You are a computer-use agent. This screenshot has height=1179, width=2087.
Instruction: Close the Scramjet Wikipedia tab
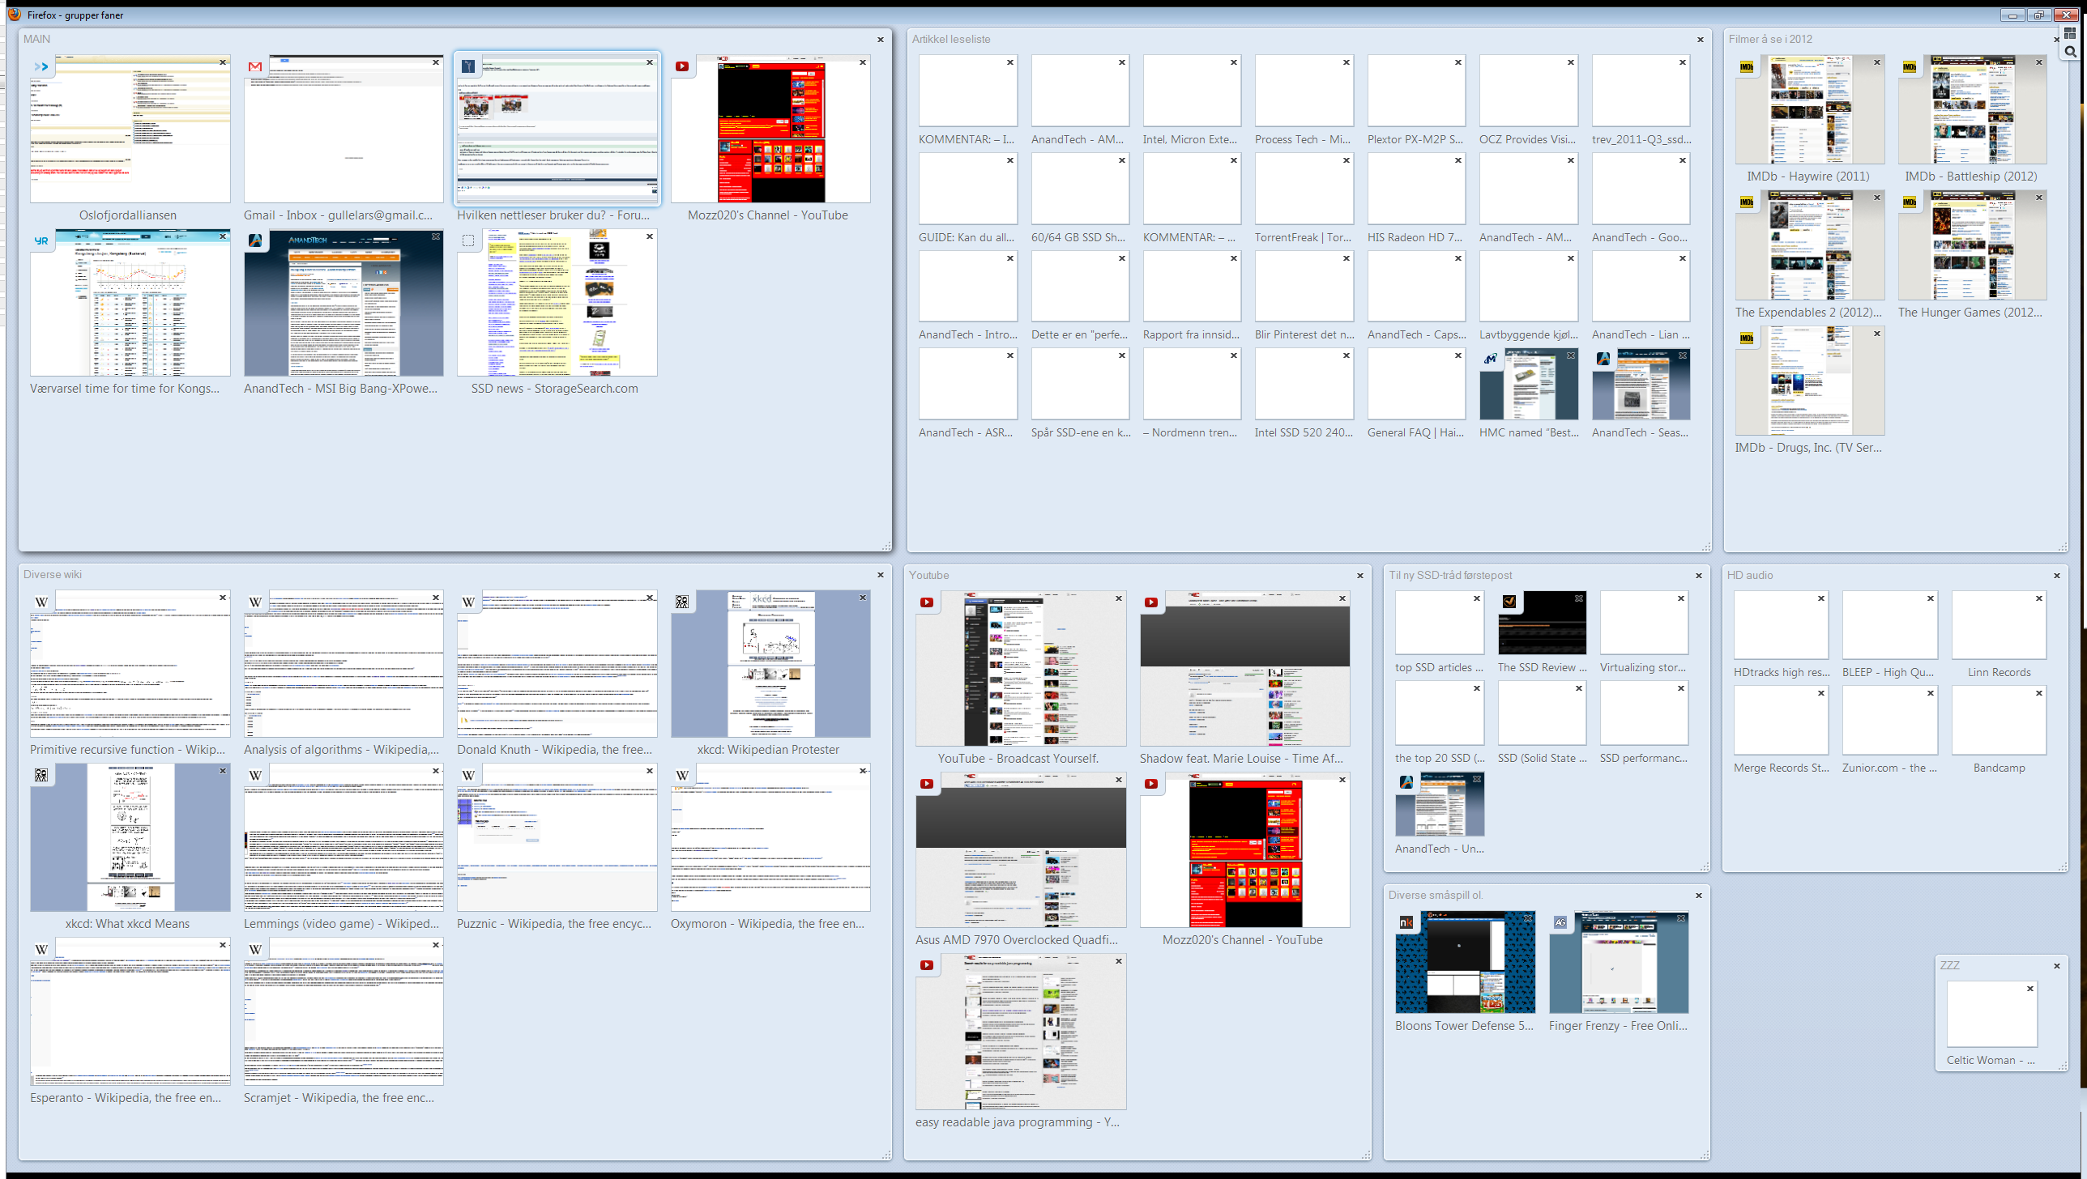[x=436, y=945]
